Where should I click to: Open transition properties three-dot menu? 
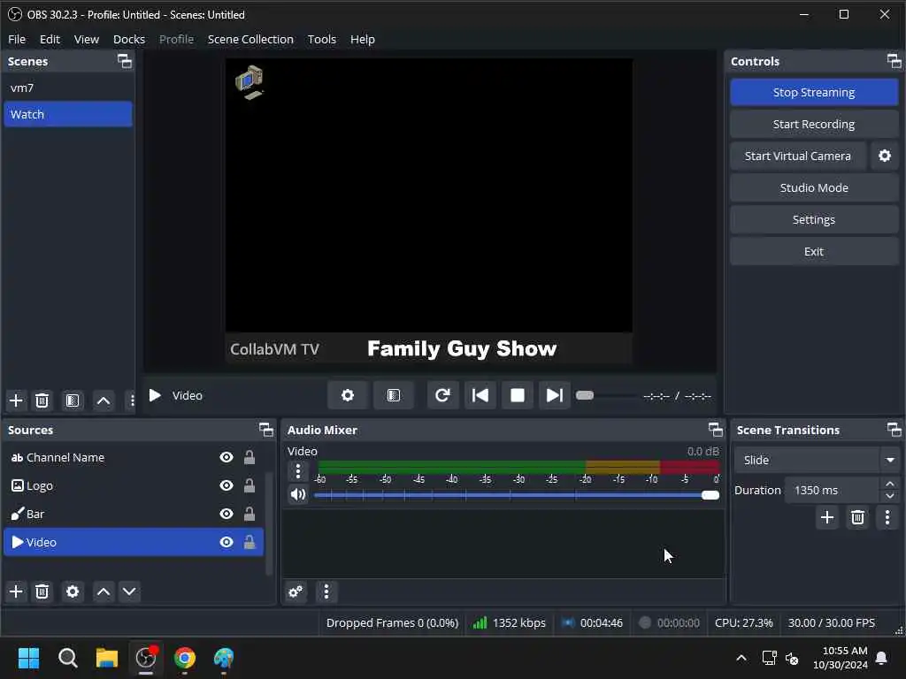887,516
